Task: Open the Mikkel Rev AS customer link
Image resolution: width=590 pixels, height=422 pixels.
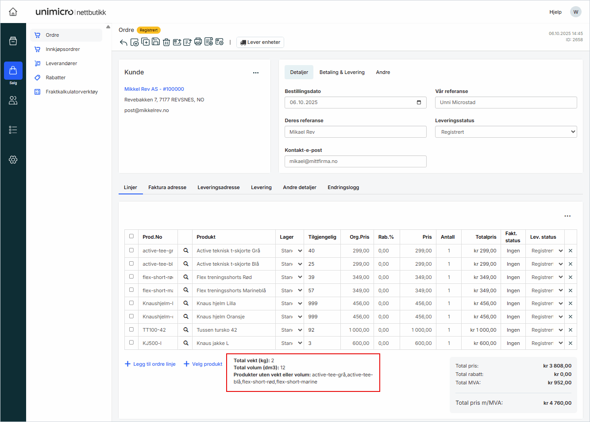Action: [x=154, y=89]
